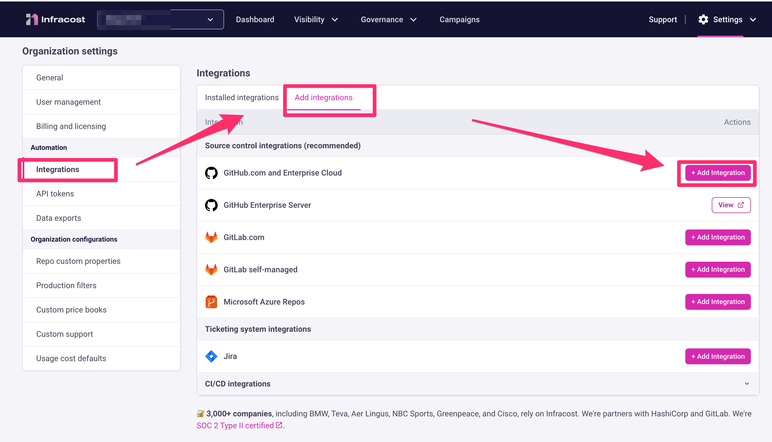This screenshot has width=772, height=442.
Task: Click Source control integrations (recommended) heading
Action: [x=283, y=146]
